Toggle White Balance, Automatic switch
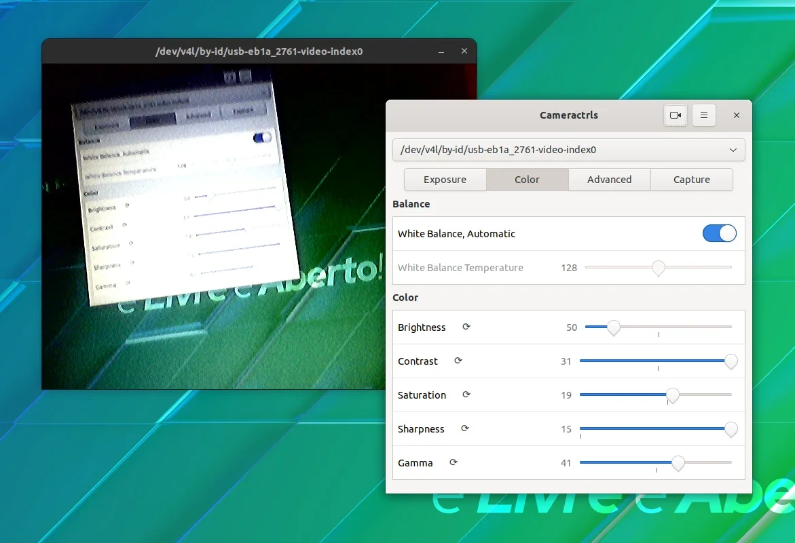 (x=719, y=233)
